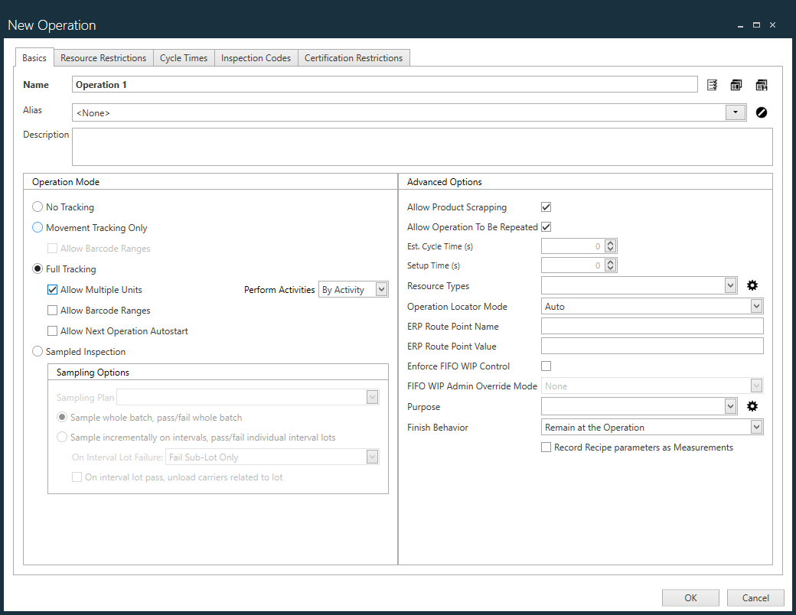Open the copy operation icon near Name
796x615 pixels.
point(736,84)
